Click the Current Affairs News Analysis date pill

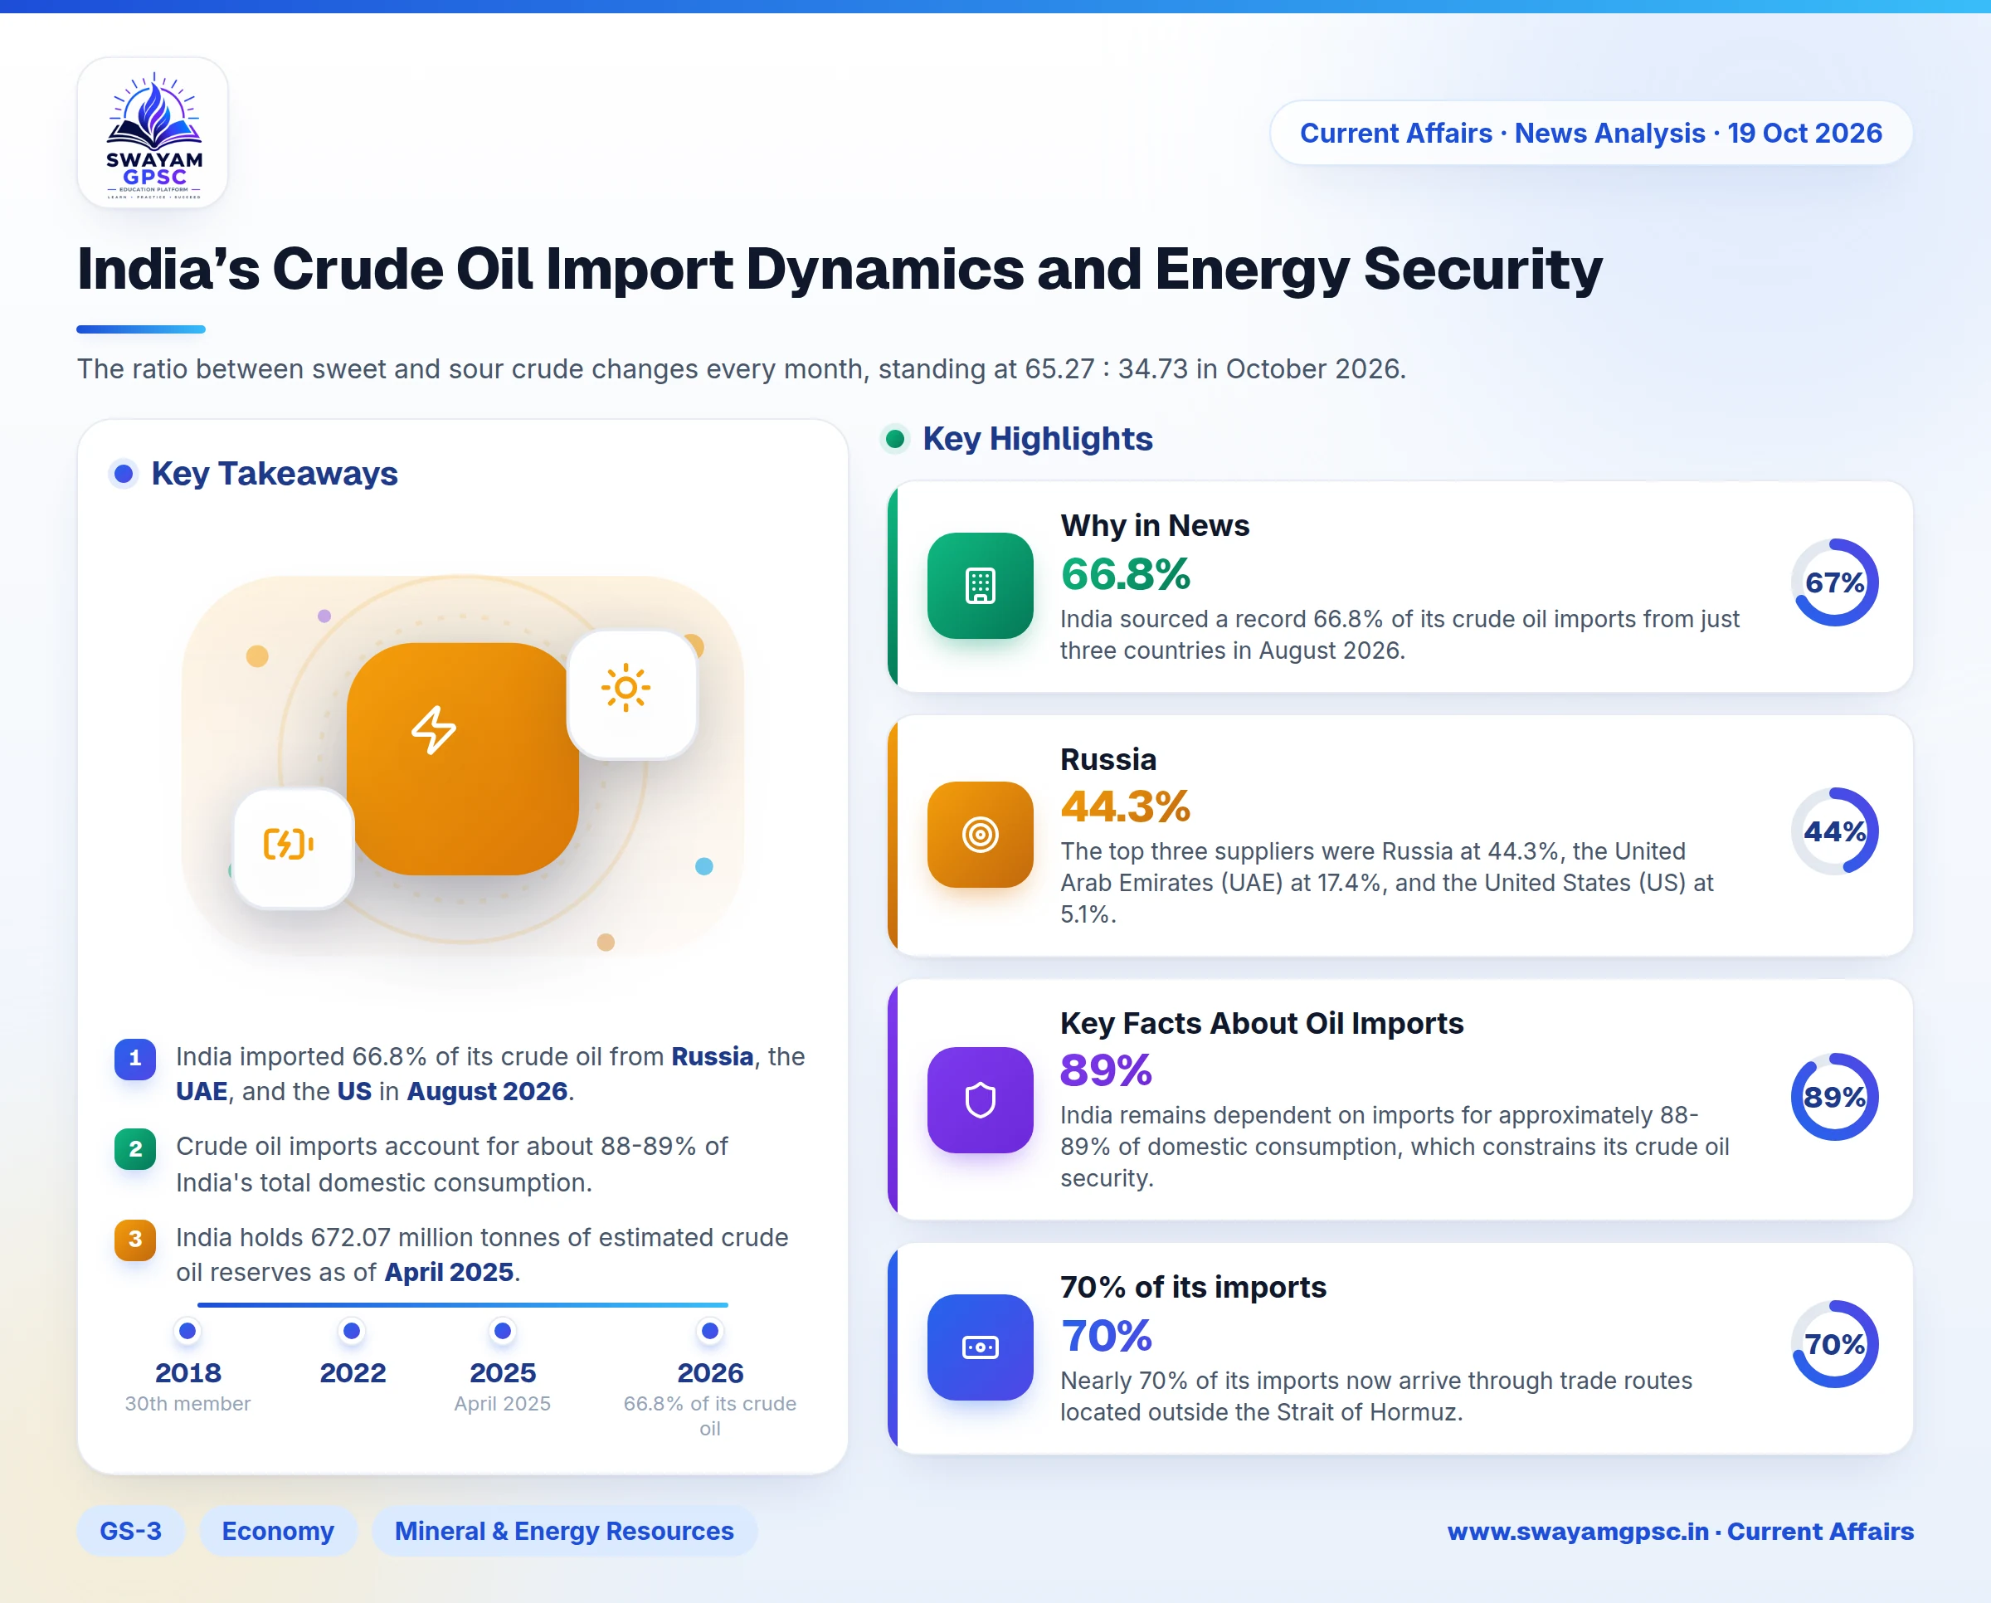[1590, 133]
